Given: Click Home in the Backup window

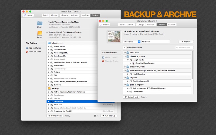Looking at the screenshot, I should 28,15.
